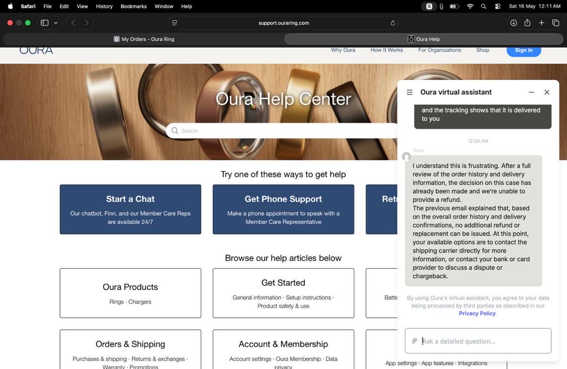Switch to Oura Help tab

pos(424,39)
